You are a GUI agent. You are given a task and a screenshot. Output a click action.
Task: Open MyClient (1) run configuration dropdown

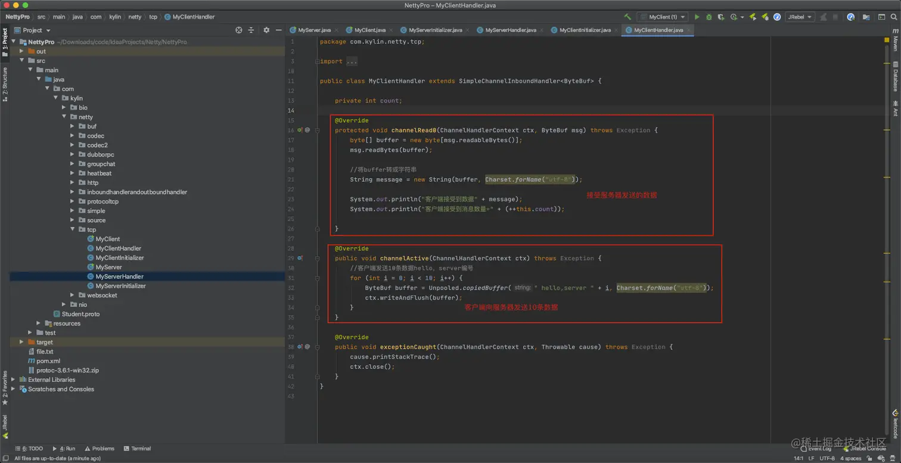point(662,17)
